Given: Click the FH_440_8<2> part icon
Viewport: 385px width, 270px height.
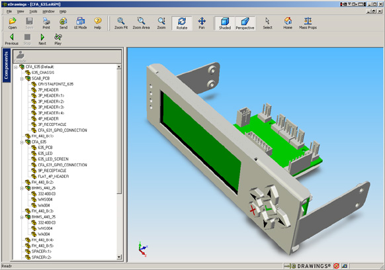Looking at the screenshot, I should tap(28, 182).
